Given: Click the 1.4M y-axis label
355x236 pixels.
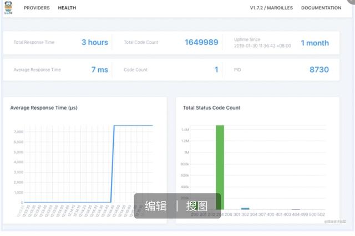Looking at the screenshot, I should pyautogui.click(x=185, y=130).
